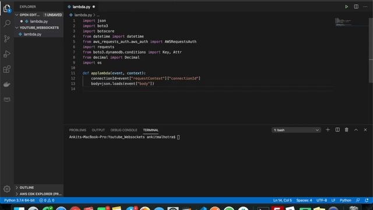Image resolution: width=373 pixels, height=210 pixels.
Task: Open the Run and Debug view icon
Action: coord(7,54)
